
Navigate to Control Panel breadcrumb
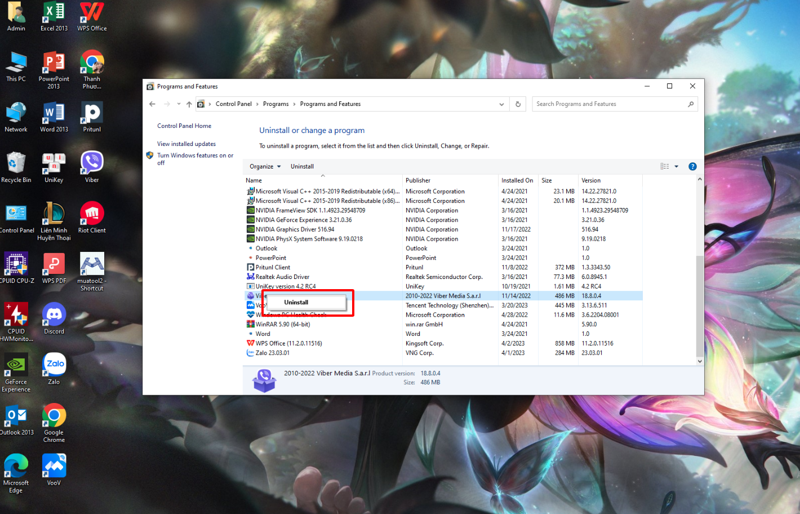(x=233, y=104)
